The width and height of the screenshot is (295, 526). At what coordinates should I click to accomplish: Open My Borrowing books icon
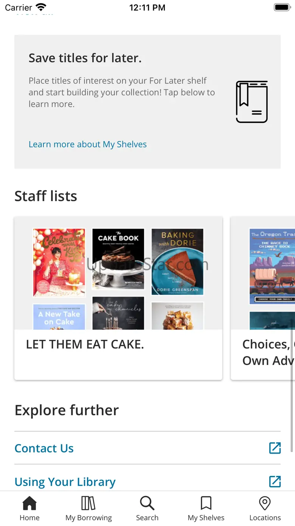(88, 504)
